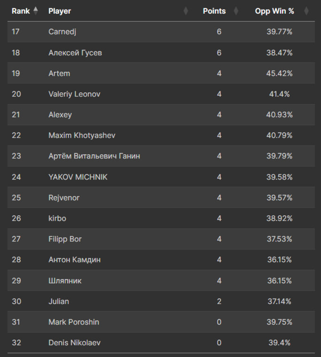Screen dimensions: 321x357
Task: Click the player named kirbo
Action: click(57, 218)
